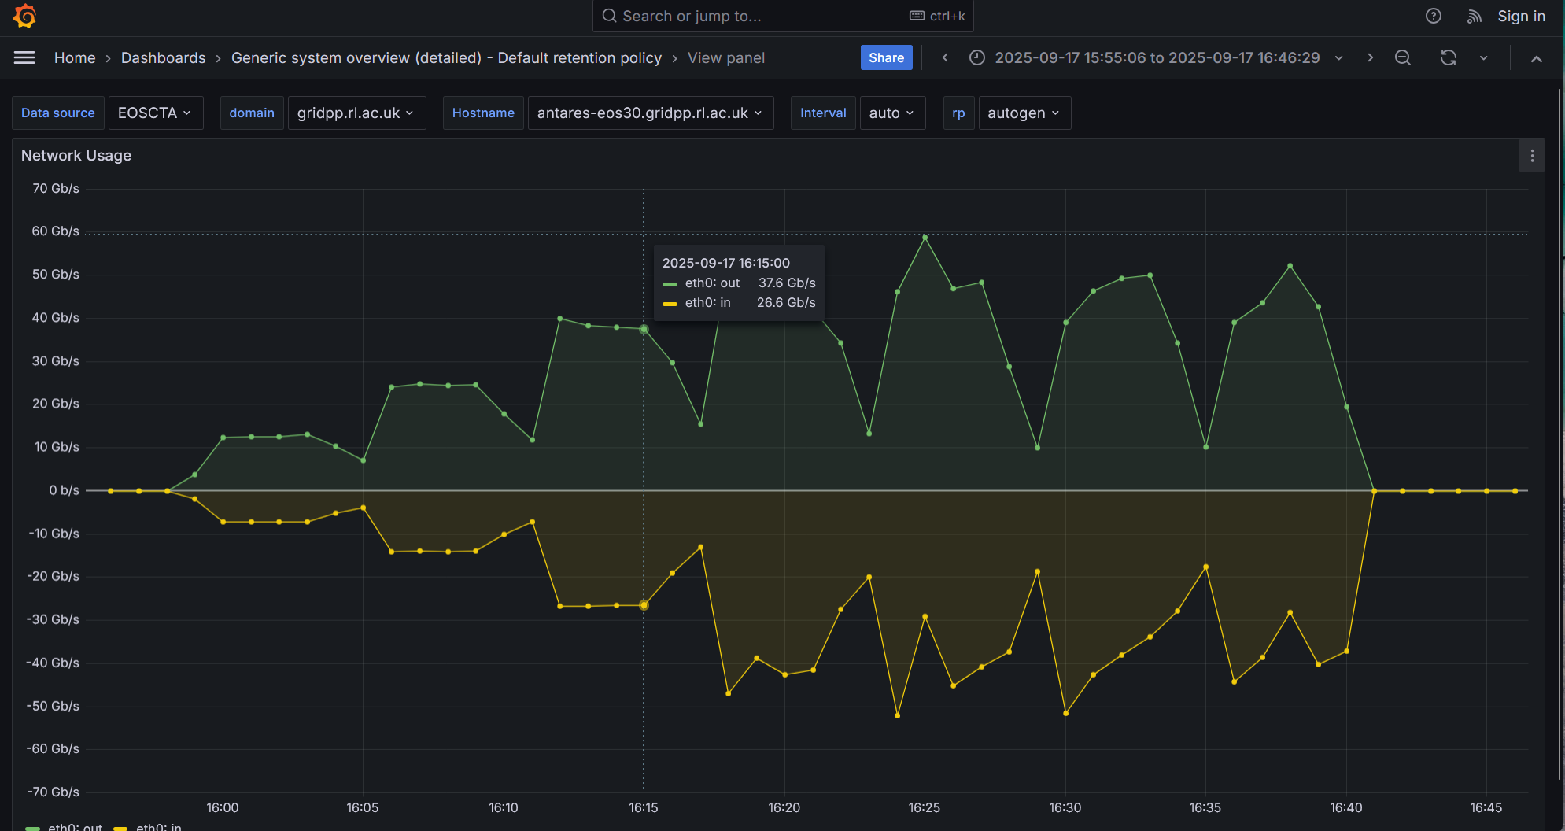Image resolution: width=1565 pixels, height=831 pixels.
Task: Open the hamburger navigation menu
Action: [x=24, y=57]
